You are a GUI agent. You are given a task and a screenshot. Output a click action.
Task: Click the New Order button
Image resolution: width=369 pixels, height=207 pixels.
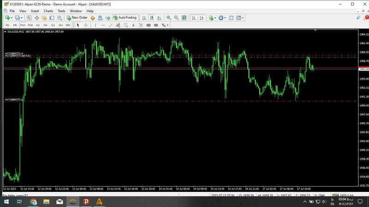point(77,17)
